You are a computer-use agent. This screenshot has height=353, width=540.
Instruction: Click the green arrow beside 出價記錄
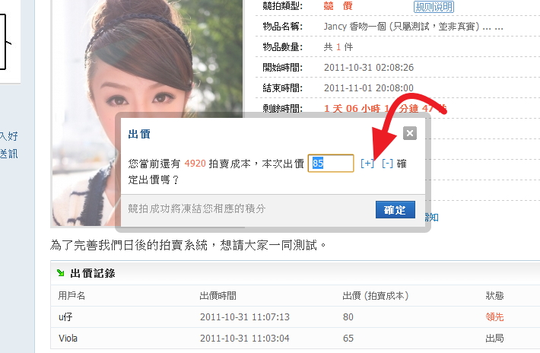point(61,273)
